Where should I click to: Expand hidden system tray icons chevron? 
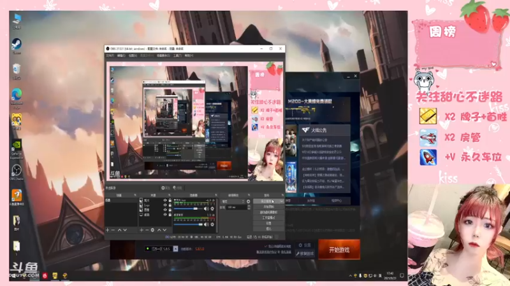(350, 276)
